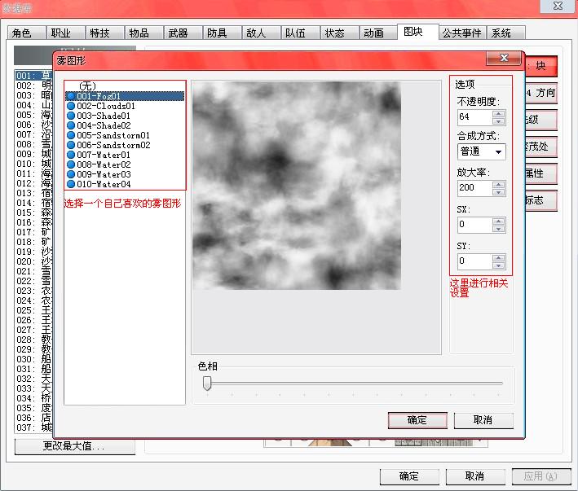
Task: Increase zoom rate (放大率) with up arrow
Action: point(498,185)
